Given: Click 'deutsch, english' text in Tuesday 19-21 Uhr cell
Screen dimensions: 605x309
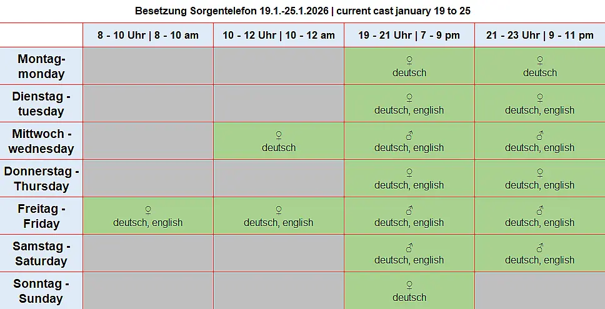Looking at the screenshot, I should click(x=409, y=110).
